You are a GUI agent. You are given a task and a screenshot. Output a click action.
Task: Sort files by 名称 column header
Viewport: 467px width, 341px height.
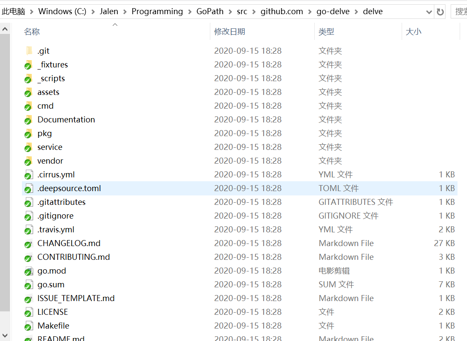coord(32,32)
